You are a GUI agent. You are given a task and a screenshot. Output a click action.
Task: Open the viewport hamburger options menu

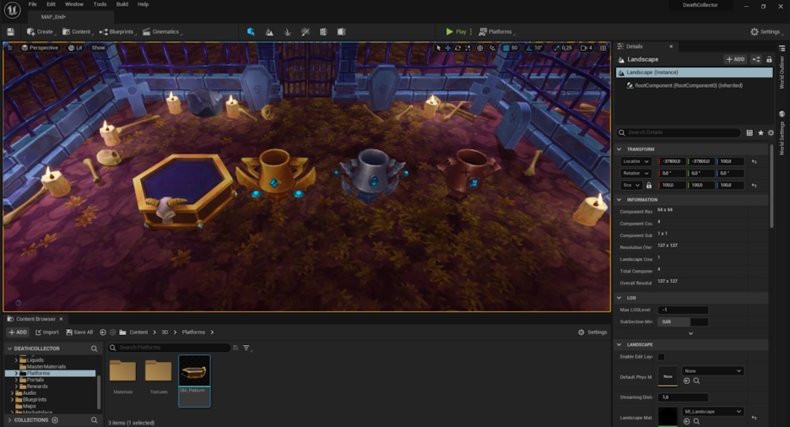click(x=10, y=48)
